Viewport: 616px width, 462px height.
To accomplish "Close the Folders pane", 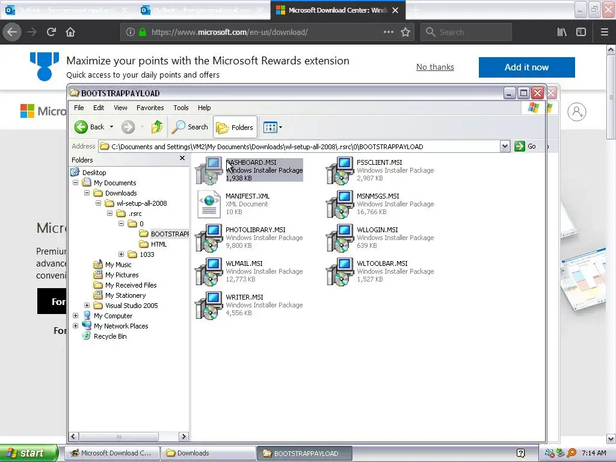I will [182, 158].
